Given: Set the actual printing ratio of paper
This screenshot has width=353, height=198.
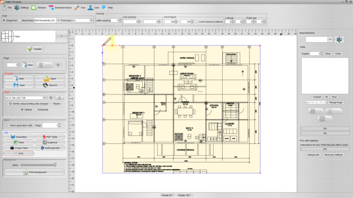Looking at the screenshot, I should coord(28,104).
